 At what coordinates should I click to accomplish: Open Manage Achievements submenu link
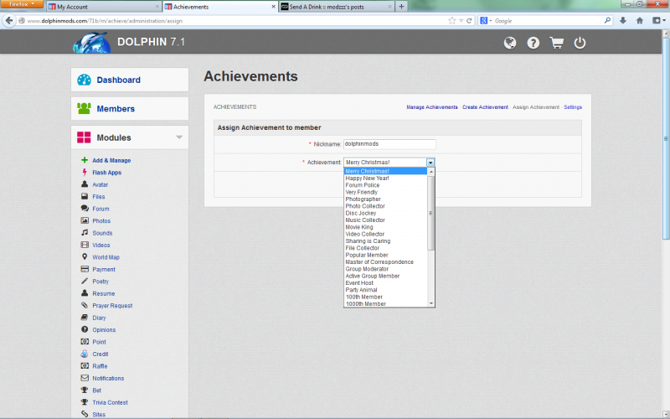431,107
